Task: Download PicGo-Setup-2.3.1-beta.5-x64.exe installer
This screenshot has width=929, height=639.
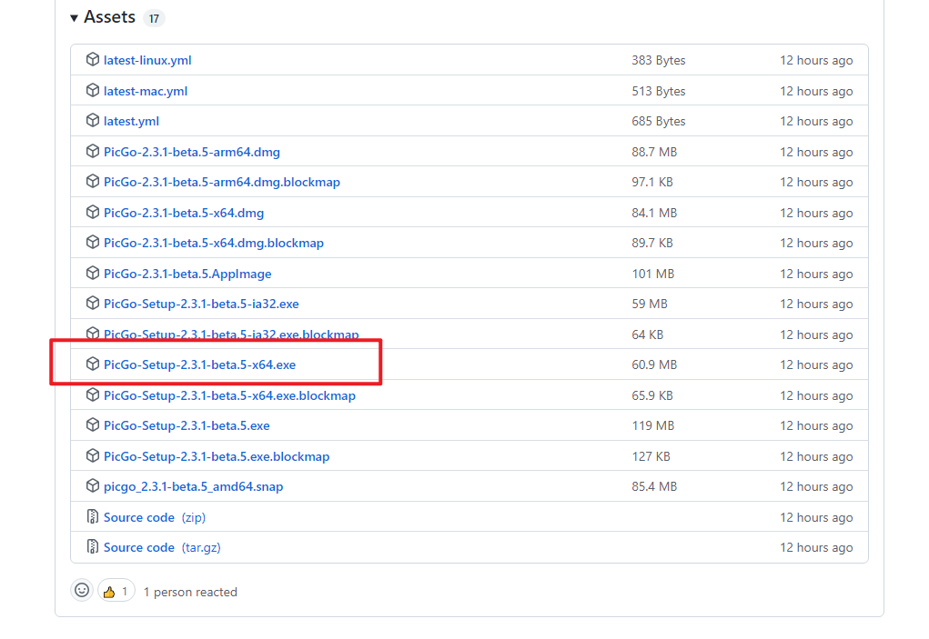Action: pos(199,365)
